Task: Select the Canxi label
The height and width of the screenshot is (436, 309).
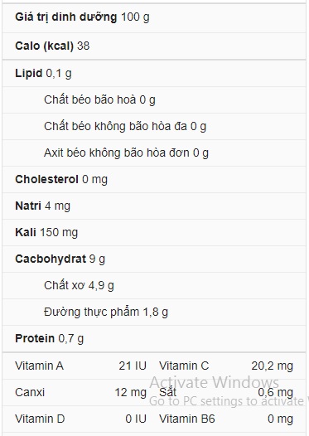Action: coord(30,392)
